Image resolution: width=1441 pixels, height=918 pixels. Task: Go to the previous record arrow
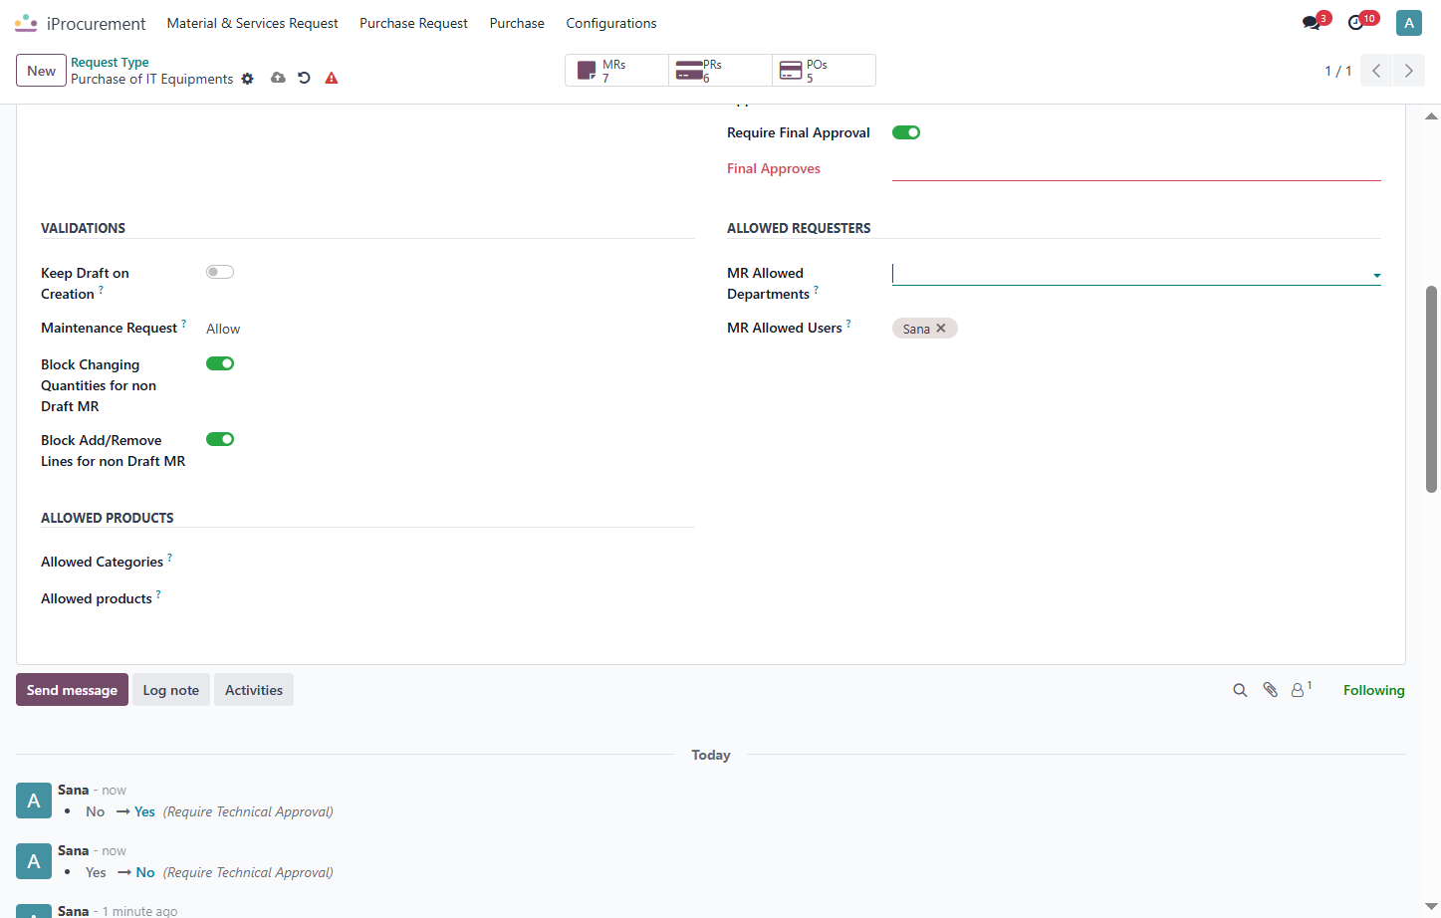[x=1376, y=71]
